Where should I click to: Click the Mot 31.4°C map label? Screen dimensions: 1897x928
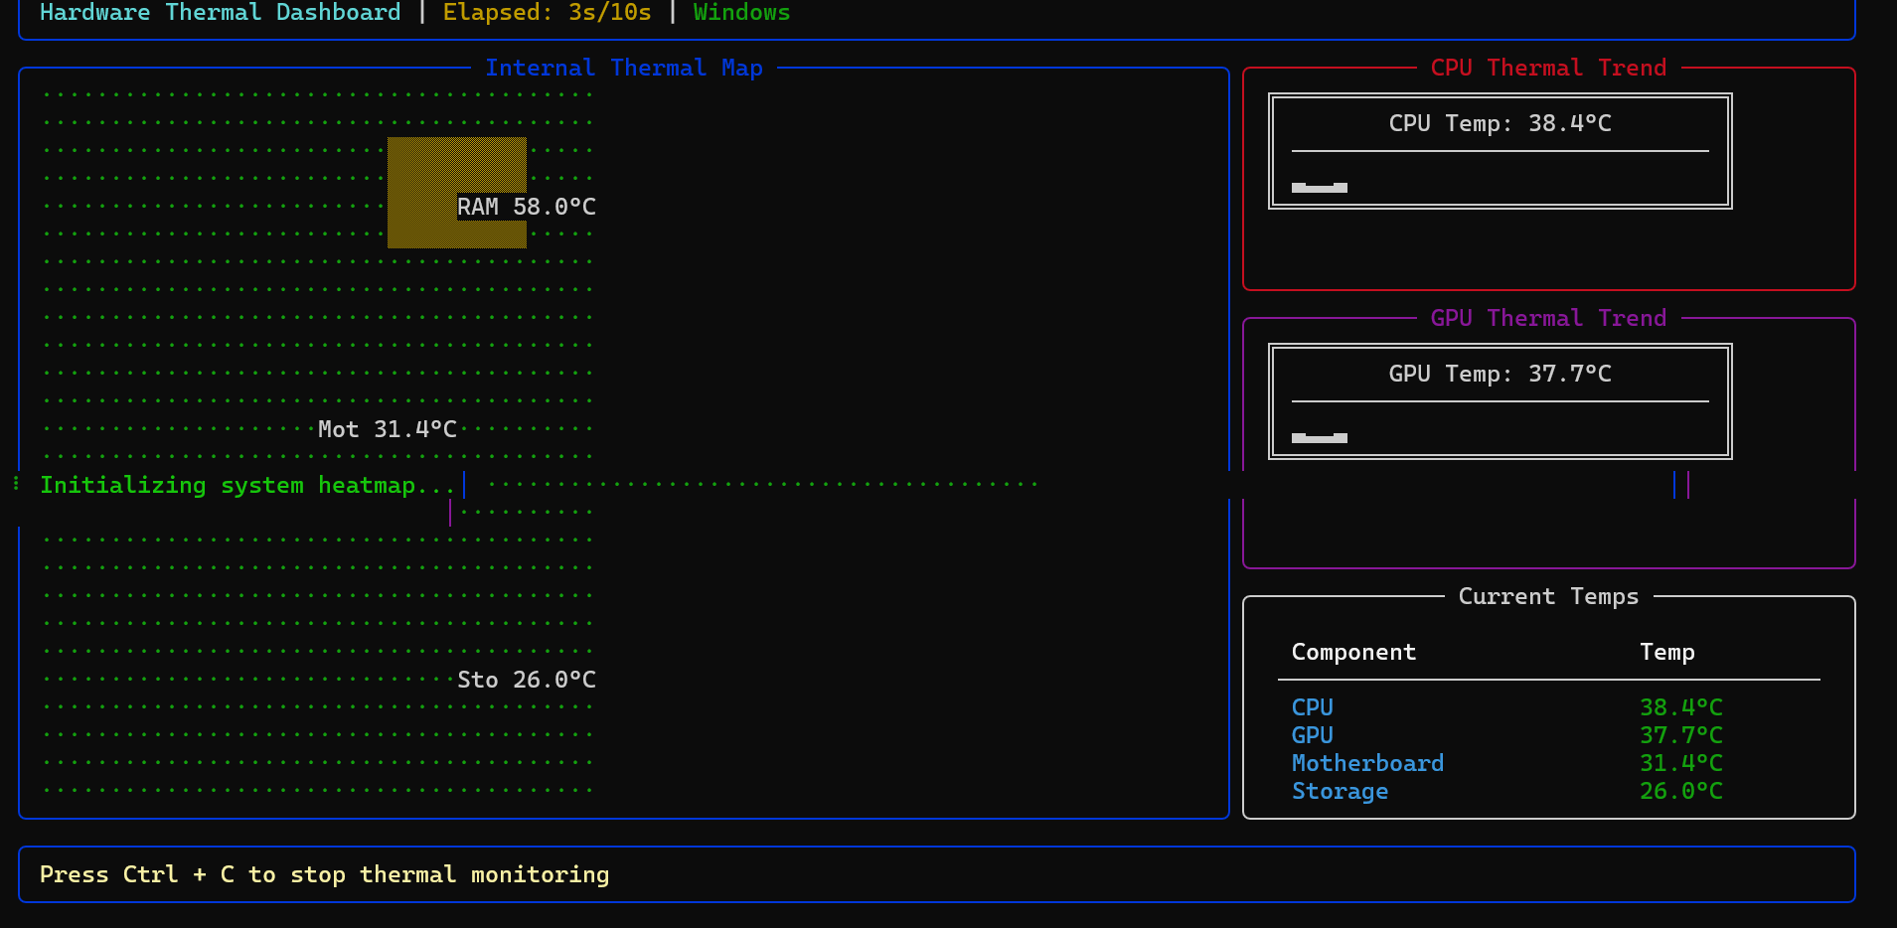[387, 429]
